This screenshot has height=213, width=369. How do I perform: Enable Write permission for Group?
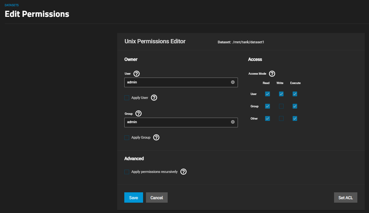(x=281, y=106)
